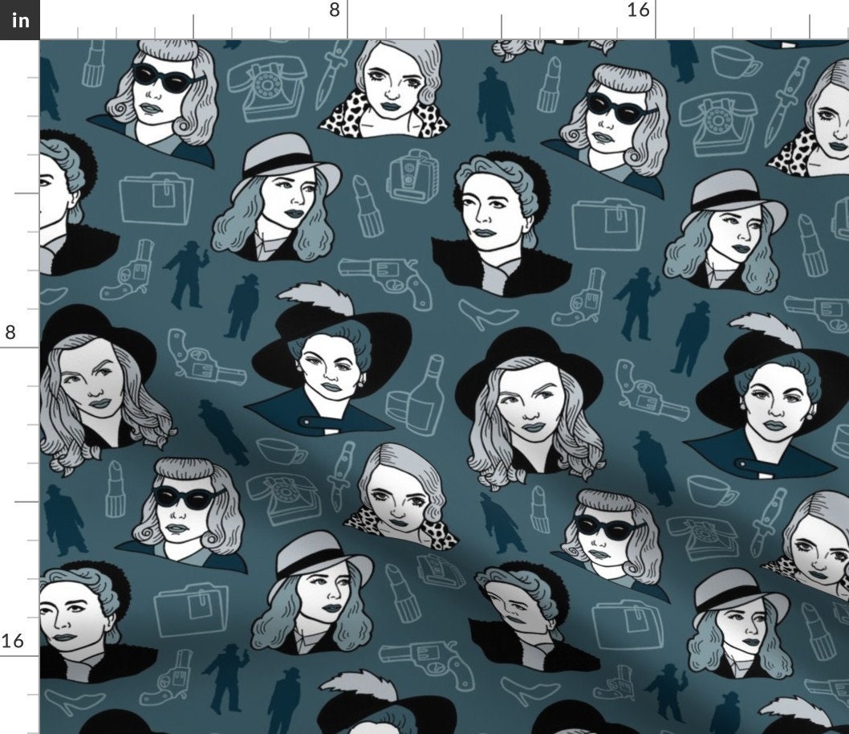Click the "in" ruler unit box
Viewport: 849px width, 734px height.
[19, 19]
